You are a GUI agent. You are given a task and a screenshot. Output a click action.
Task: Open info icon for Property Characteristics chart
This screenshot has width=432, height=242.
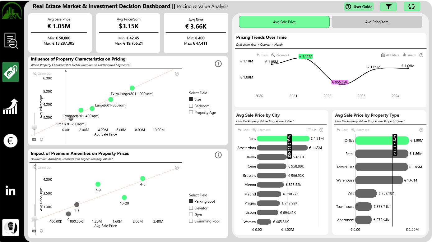[x=218, y=64]
